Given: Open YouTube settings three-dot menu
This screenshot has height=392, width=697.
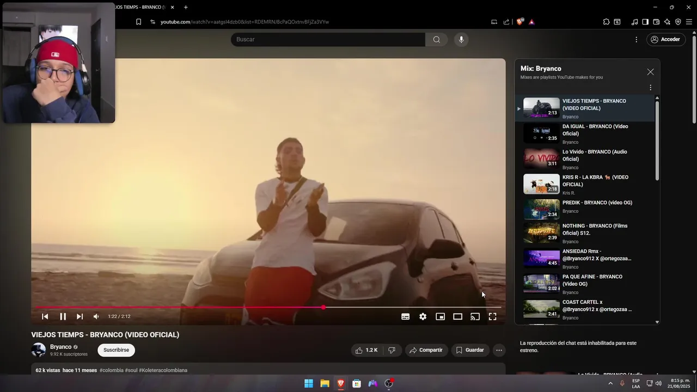Looking at the screenshot, I should 636,39.
